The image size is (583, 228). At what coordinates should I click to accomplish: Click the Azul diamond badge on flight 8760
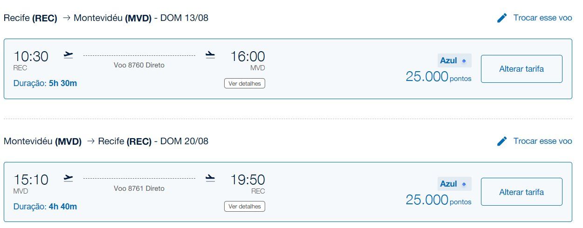pos(454,61)
